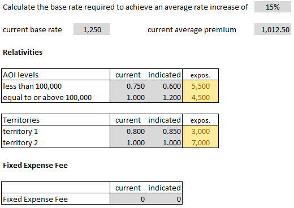The width and height of the screenshot is (294, 208).
Task: Click the current base rate value 1,250
Action: (92, 29)
